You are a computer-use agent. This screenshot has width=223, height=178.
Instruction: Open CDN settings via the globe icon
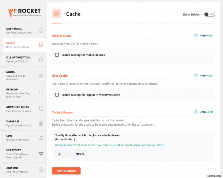click(41, 138)
